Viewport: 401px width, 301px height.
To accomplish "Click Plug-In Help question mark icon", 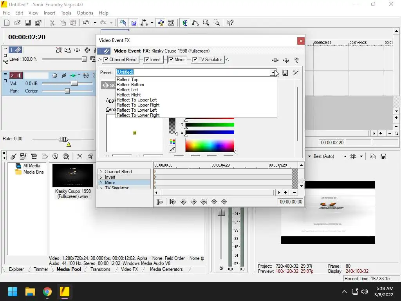I will coord(296,60).
